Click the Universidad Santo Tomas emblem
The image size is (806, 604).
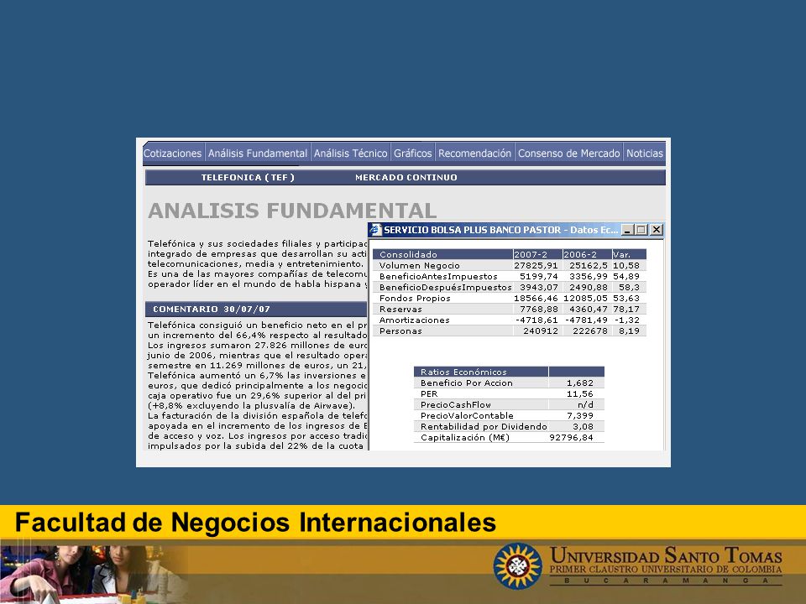(x=518, y=565)
